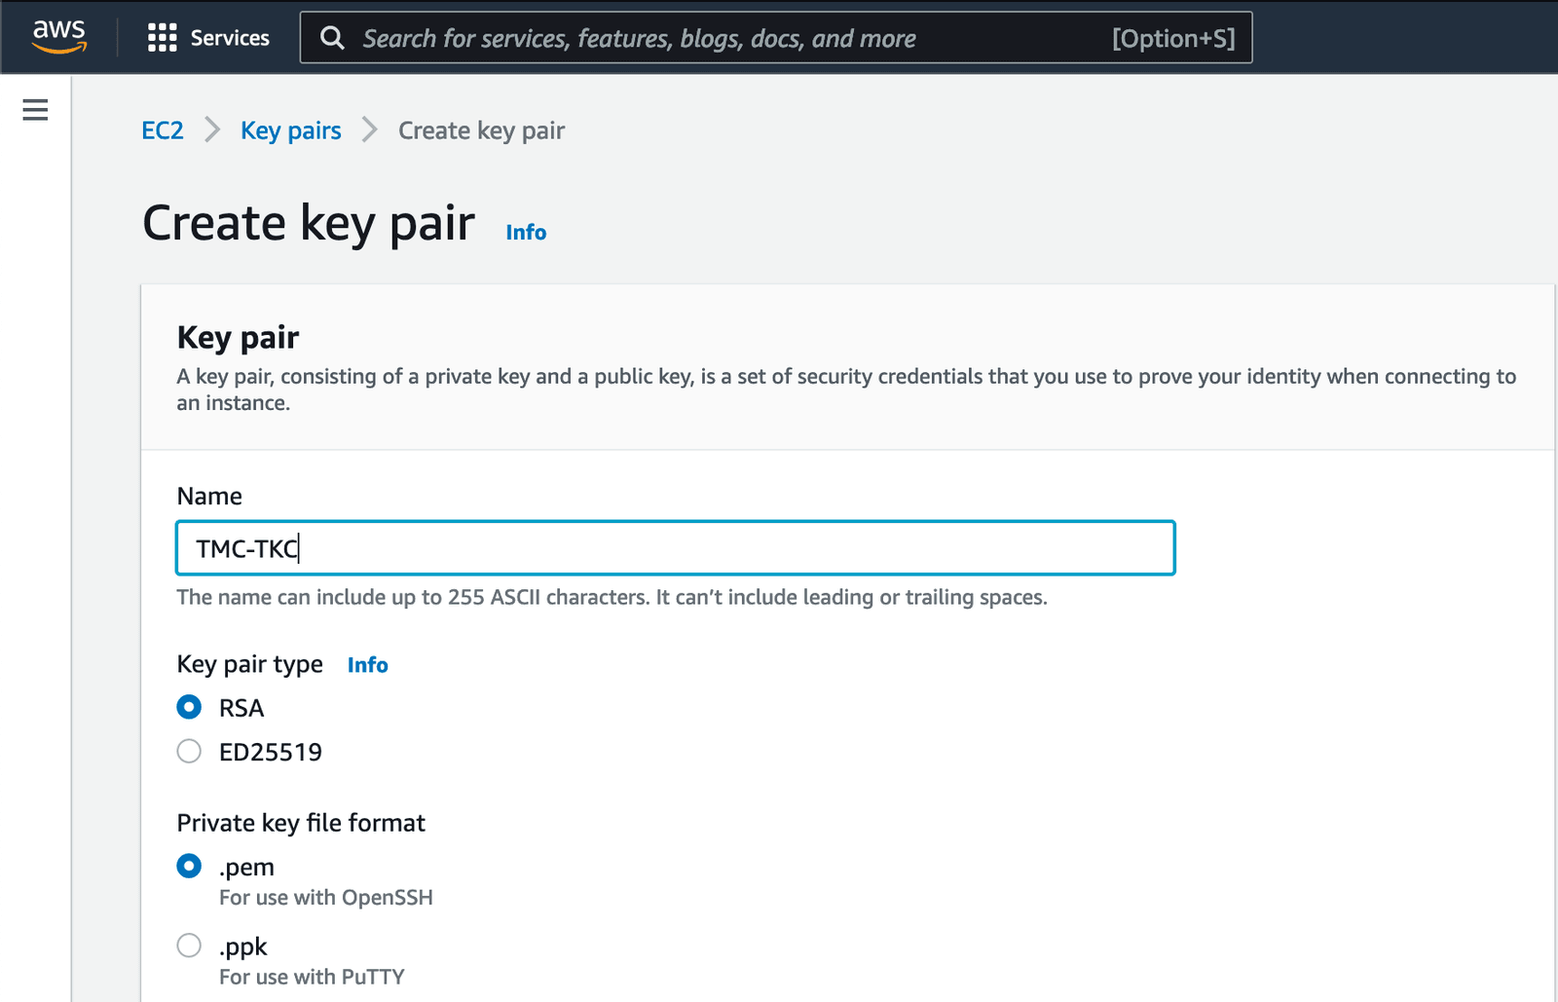Click the Create key pair page heading

(x=309, y=223)
